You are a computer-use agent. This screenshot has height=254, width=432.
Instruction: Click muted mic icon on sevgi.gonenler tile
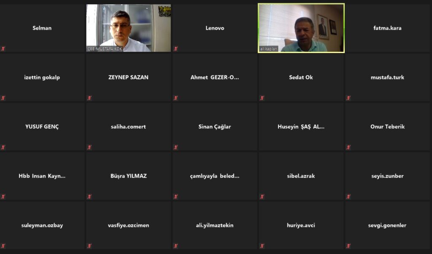[348, 246]
